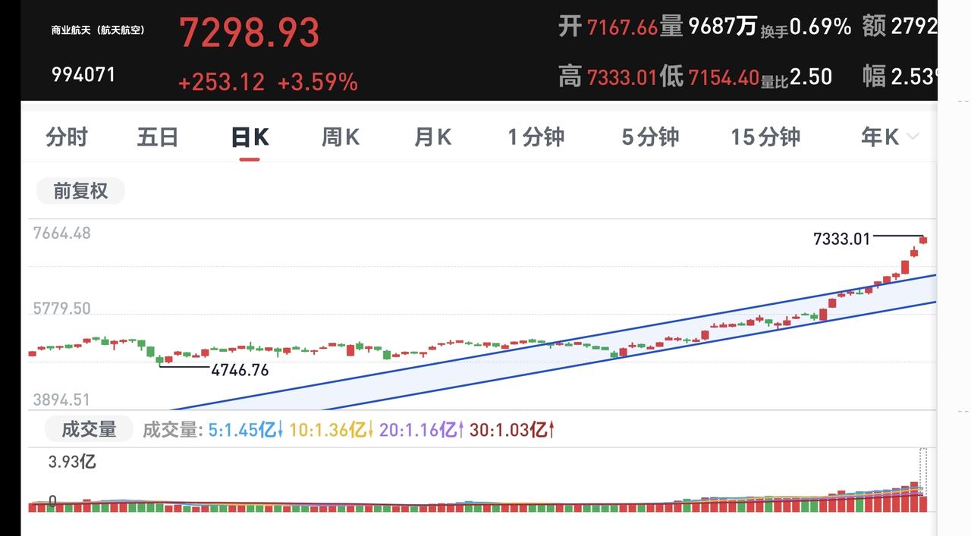Click the low price 7154.40
Image resolution: width=971 pixels, height=536 pixels.
coord(724,77)
